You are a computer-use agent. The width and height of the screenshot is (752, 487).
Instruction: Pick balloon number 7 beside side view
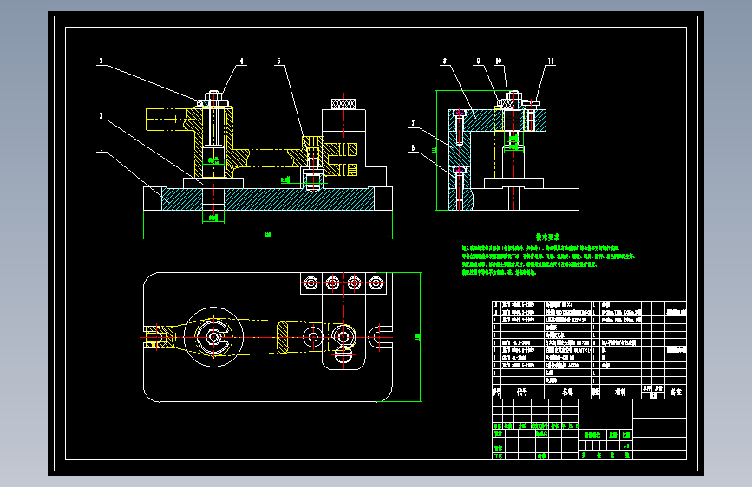click(x=413, y=124)
